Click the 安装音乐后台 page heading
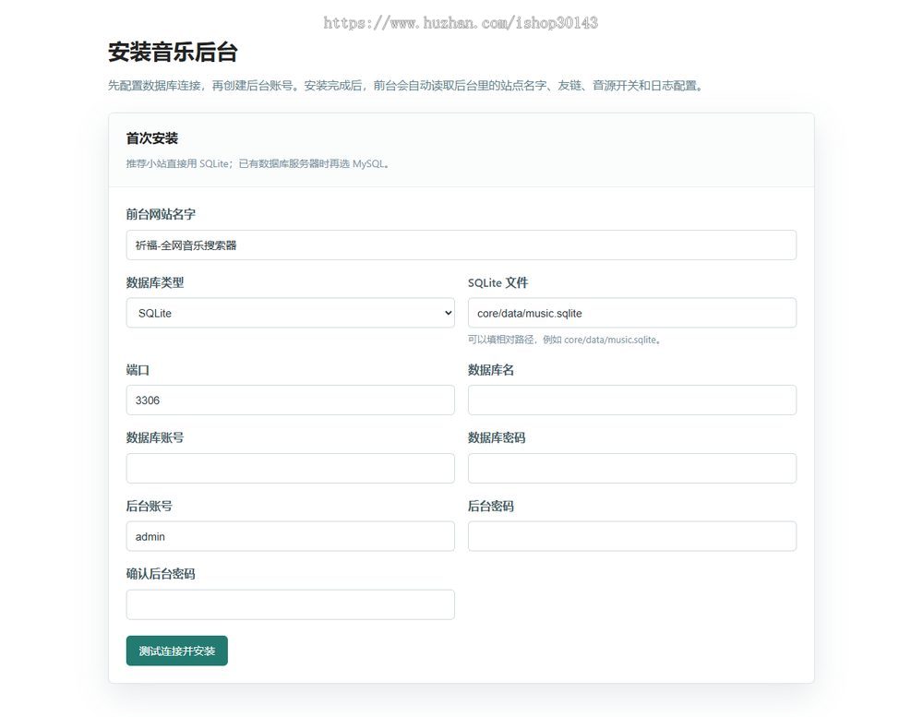This screenshot has width=923, height=717. point(173,52)
